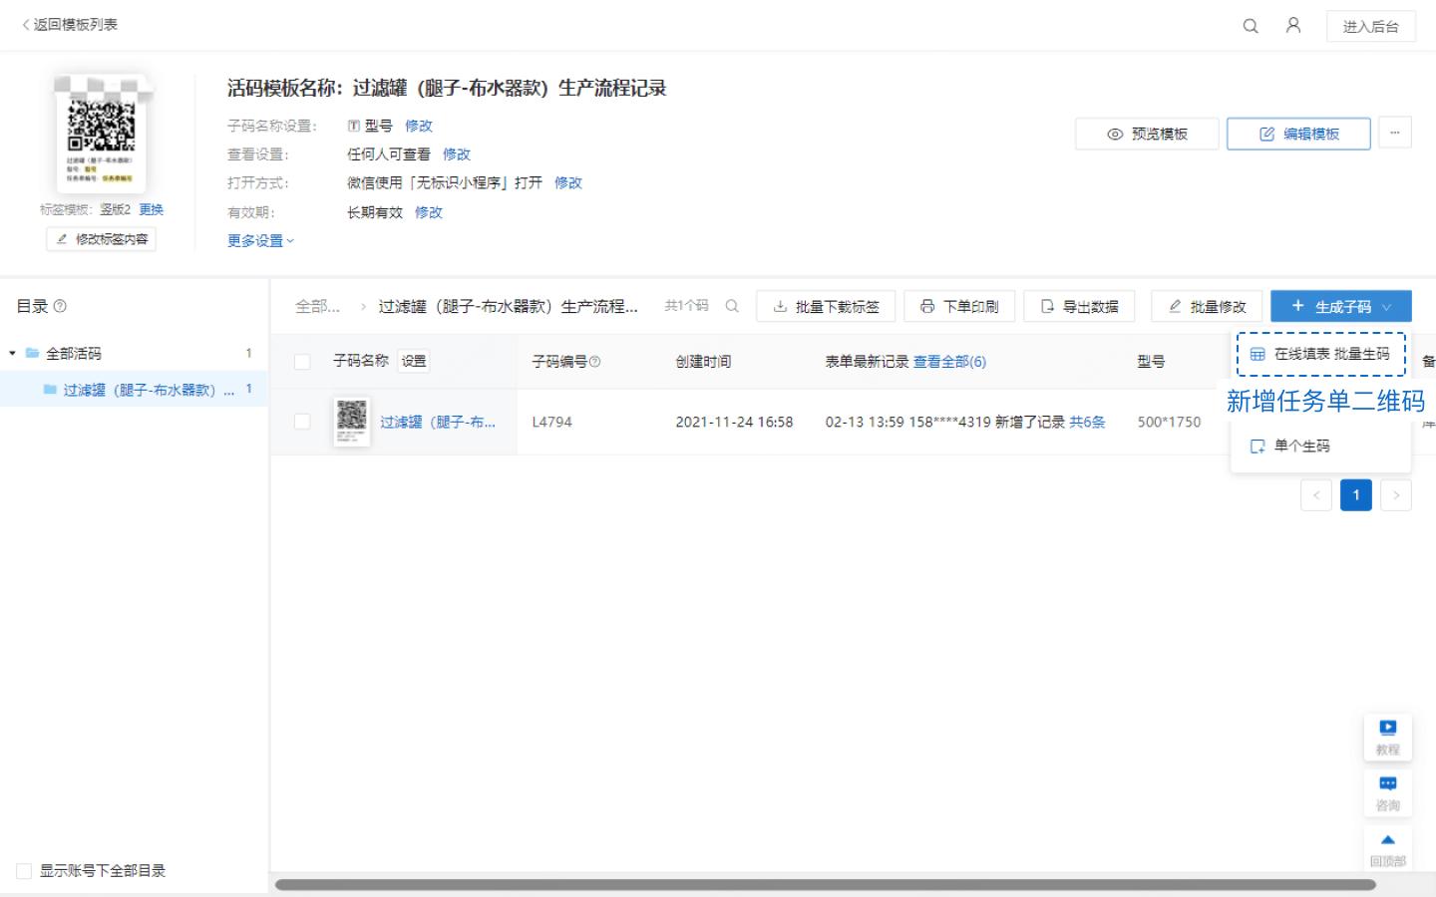1436x897 pixels.
Task: Expand the 更多设置 section
Action: point(258,240)
